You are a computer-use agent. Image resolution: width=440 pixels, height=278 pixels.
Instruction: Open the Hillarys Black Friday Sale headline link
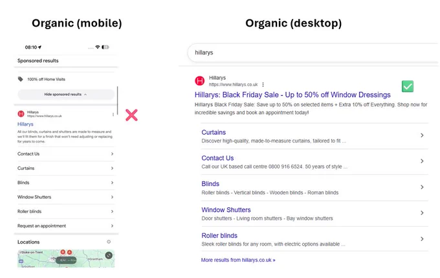pos(292,95)
